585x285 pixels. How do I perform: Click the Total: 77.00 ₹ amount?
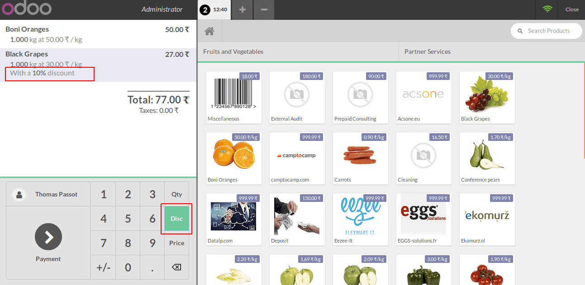(158, 99)
